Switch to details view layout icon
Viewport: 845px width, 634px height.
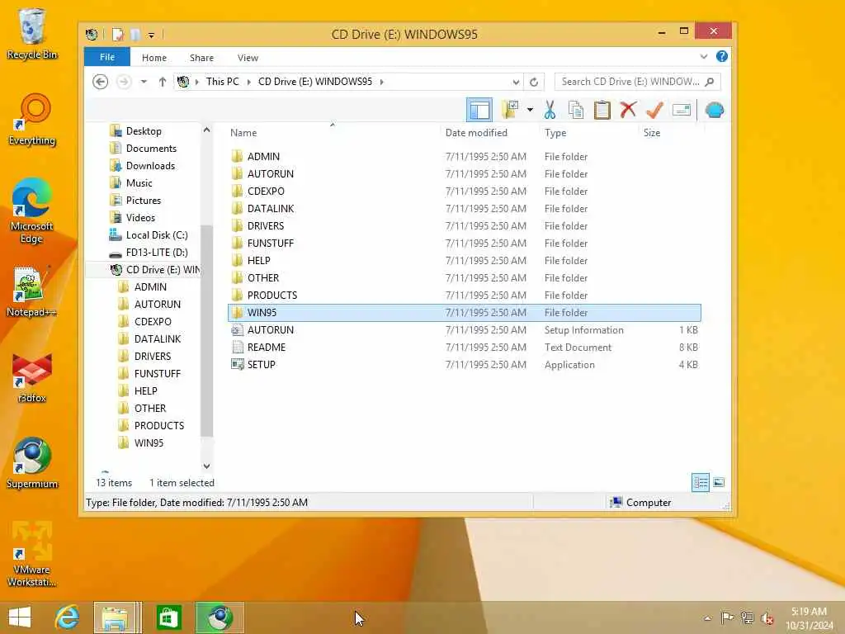[701, 482]
